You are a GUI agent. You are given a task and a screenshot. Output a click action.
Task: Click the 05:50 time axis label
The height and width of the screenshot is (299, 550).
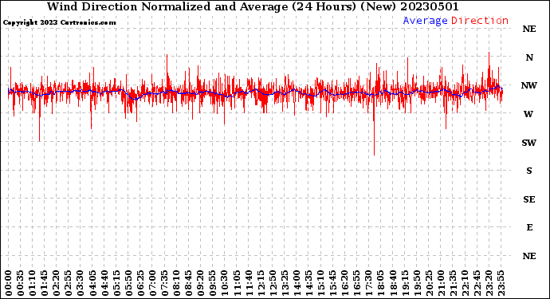point(128,283)
